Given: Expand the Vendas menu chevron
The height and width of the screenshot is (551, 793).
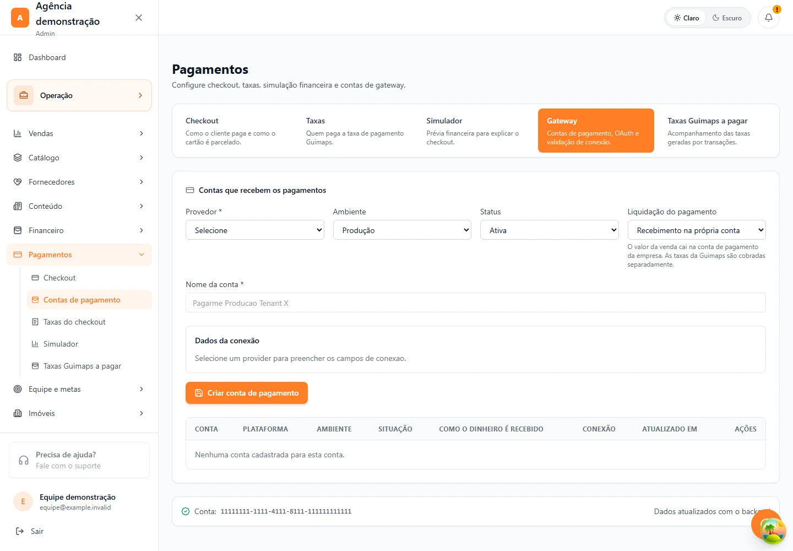Looking at the screenshot, I should click(142, 133).
